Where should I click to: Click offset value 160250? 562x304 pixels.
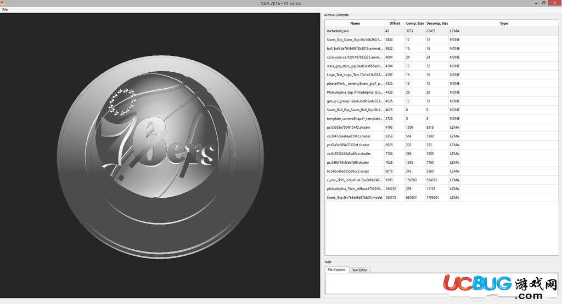[x=391, y=189]
